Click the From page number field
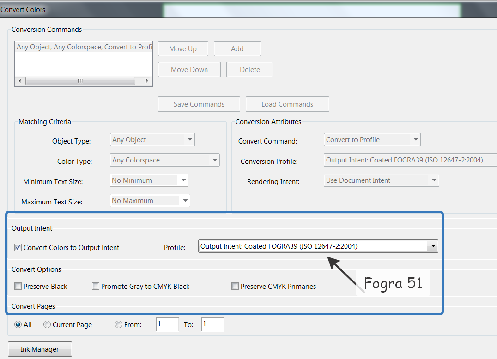 coord(167,324)
